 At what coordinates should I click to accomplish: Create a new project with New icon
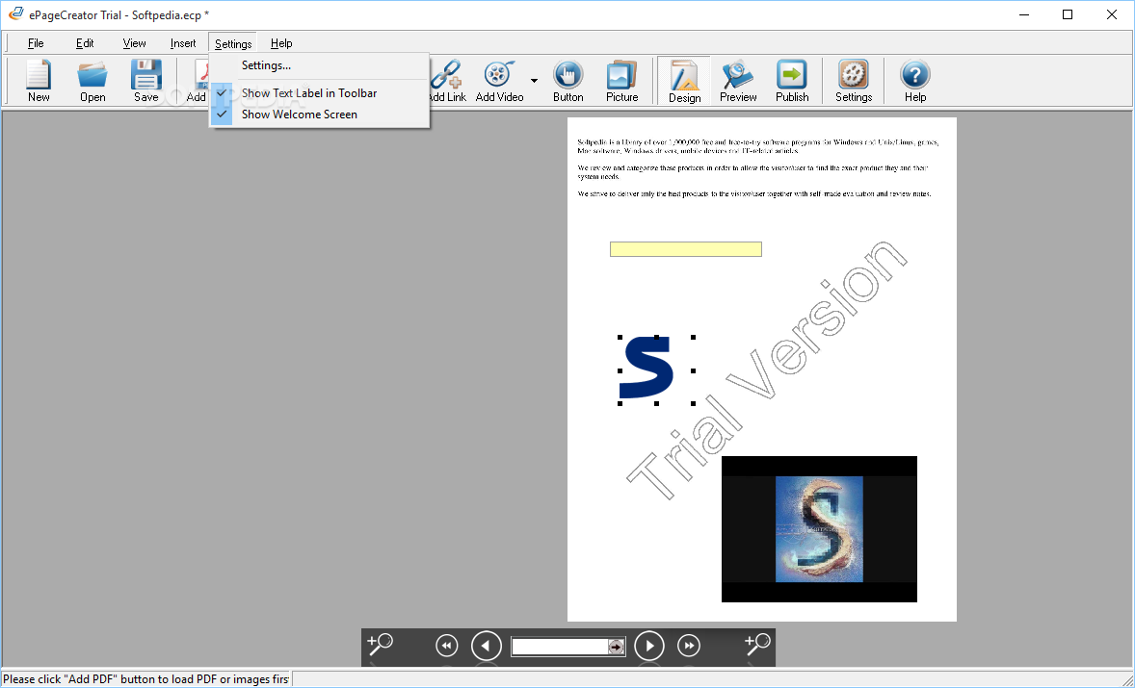(x=39, y=81)
